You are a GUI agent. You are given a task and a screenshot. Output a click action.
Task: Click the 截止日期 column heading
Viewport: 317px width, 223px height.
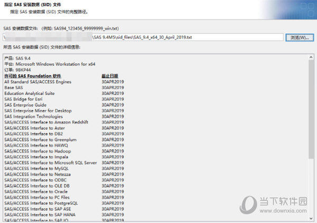(110, 76)
